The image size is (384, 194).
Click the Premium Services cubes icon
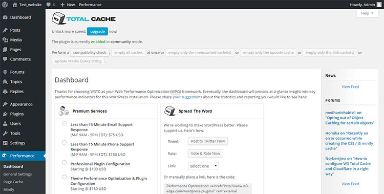tap(63, 111)
